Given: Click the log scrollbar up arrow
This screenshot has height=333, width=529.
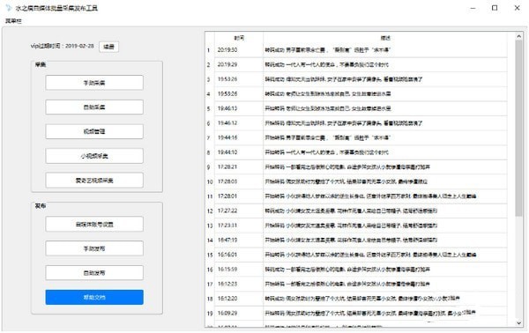Looking at the screenshot, I should tap(518, 36).
